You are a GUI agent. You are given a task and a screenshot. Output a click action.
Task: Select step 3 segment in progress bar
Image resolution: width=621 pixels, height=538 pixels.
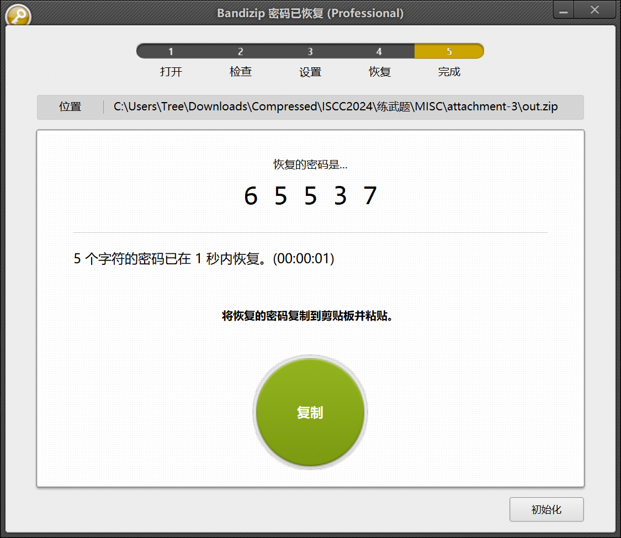pos(310,51)
